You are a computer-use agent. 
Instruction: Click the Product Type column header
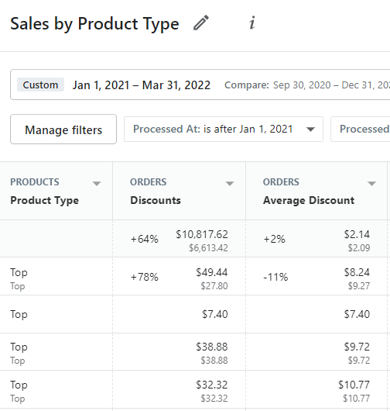pos(44,200)
